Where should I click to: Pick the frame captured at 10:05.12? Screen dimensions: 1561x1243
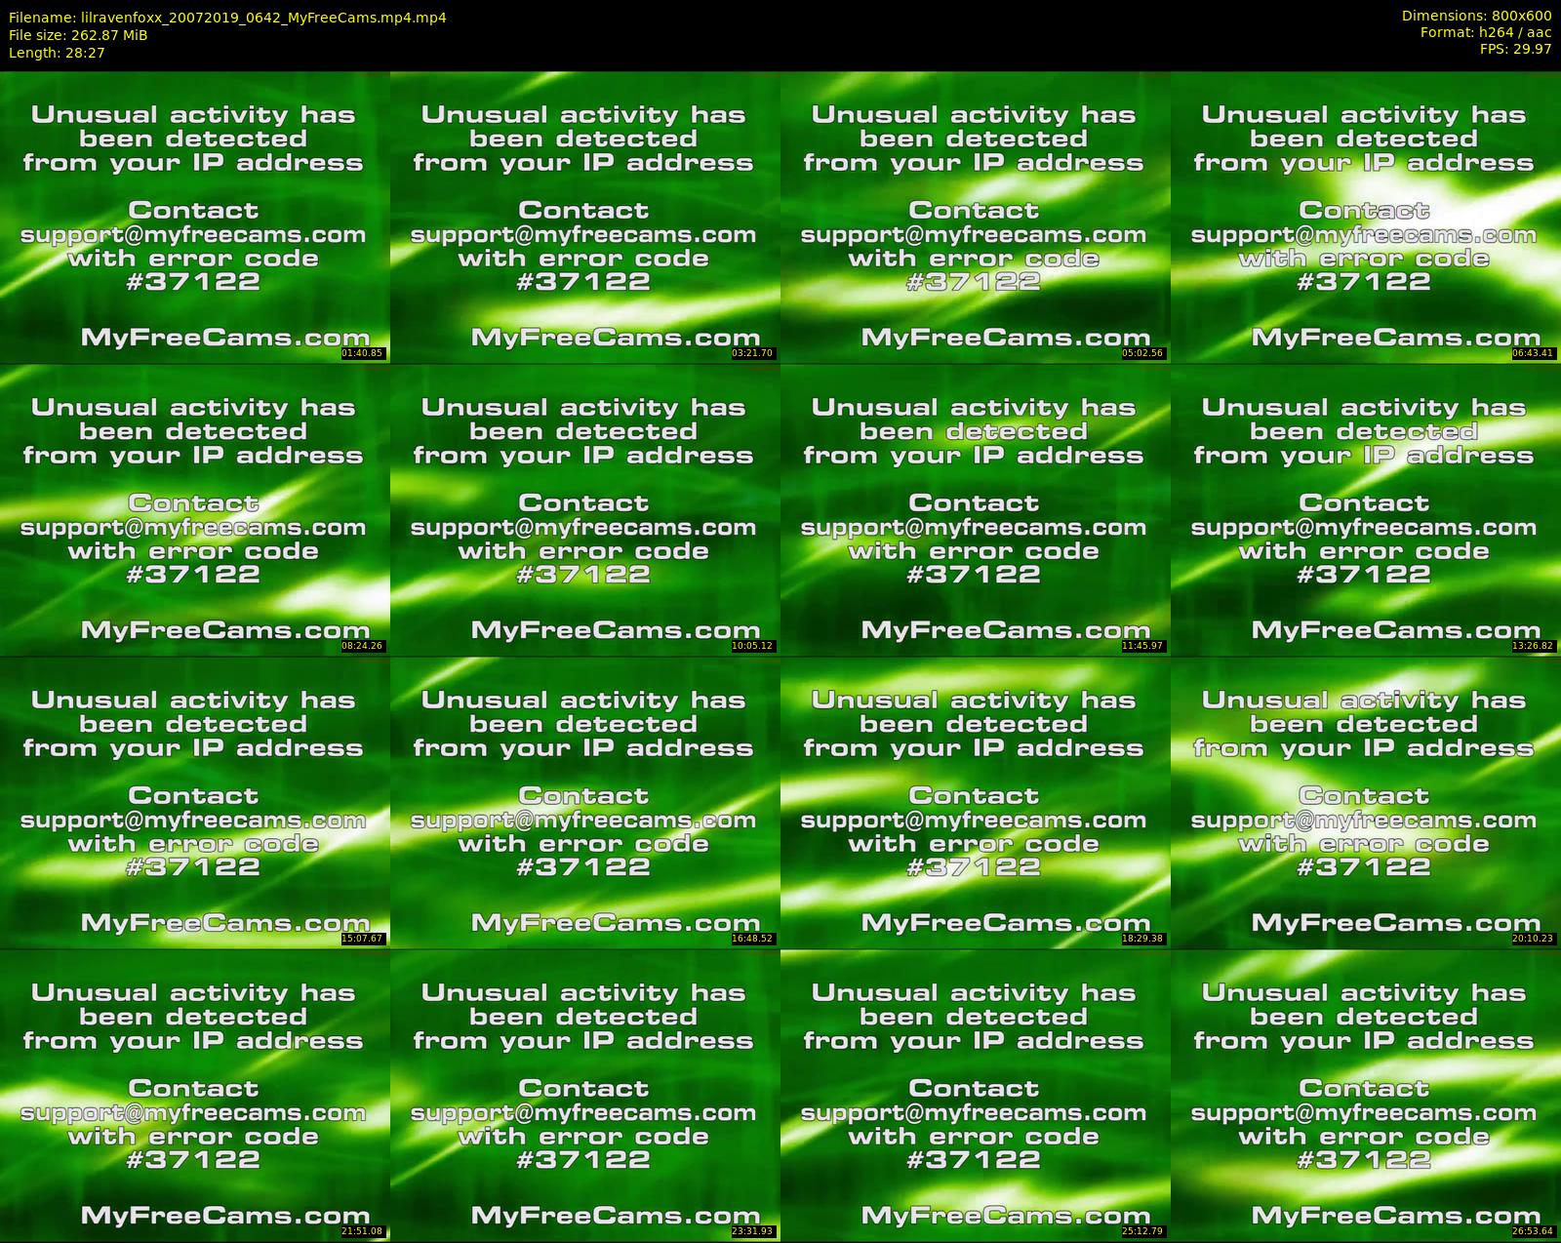tap(585, 509)
